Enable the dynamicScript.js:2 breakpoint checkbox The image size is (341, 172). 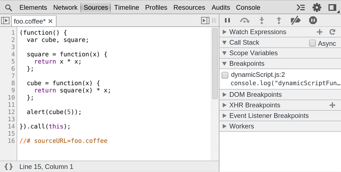pyautogui.click(x=225, y=75)
